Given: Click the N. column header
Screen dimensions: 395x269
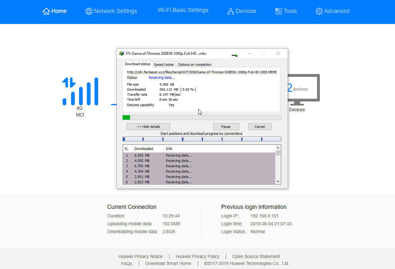Looking at the screenshot, I should (x=128, y=149).
